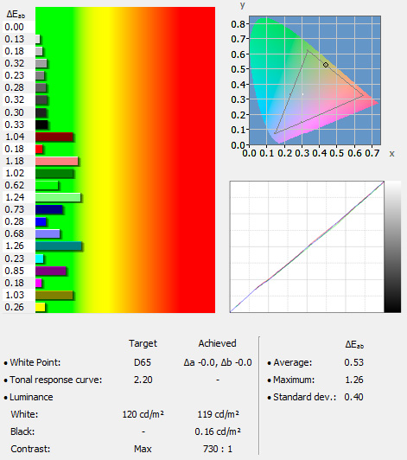
Task: Click the small cyan bar
Action: tap(40, 259)
